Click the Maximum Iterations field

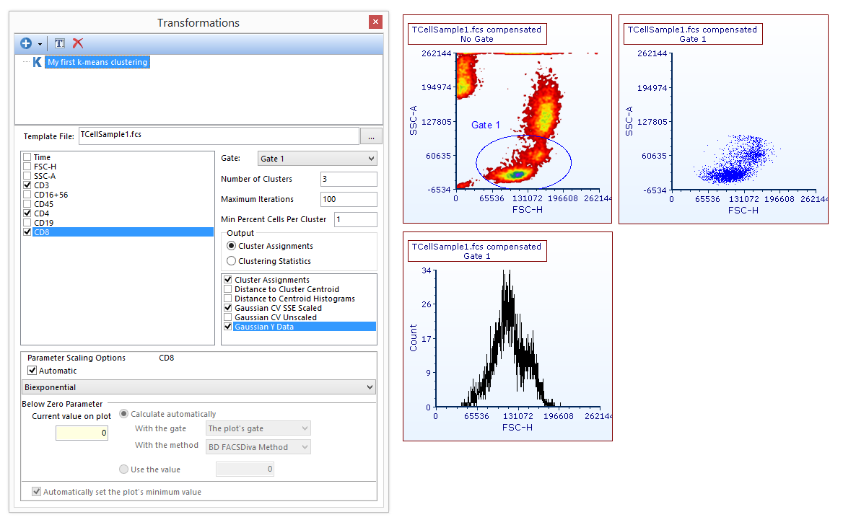click(348, 199)
